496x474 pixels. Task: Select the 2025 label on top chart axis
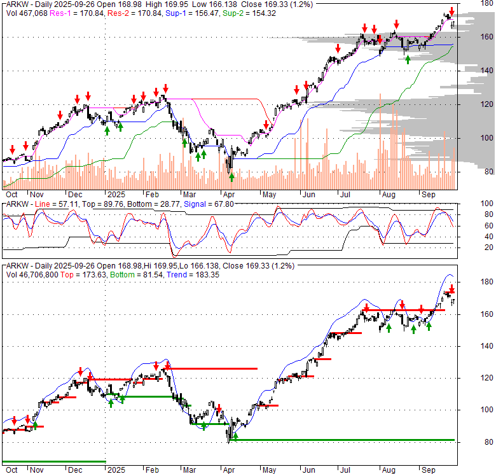pos(116,195)
